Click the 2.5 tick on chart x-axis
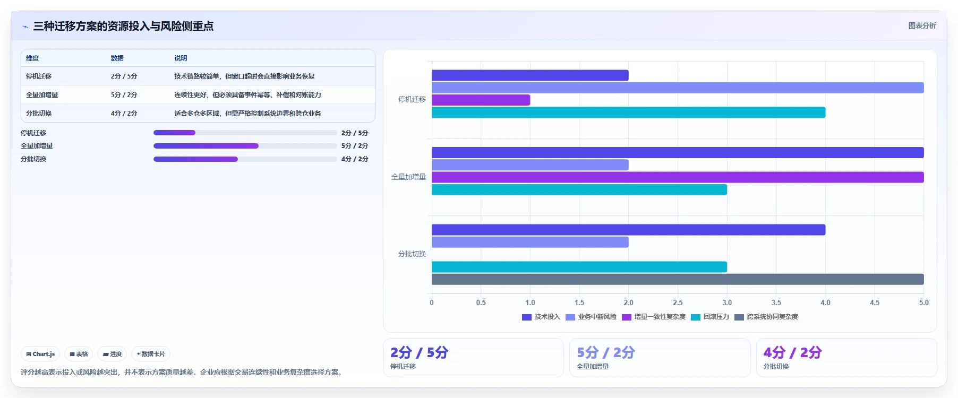 [678, 302]
